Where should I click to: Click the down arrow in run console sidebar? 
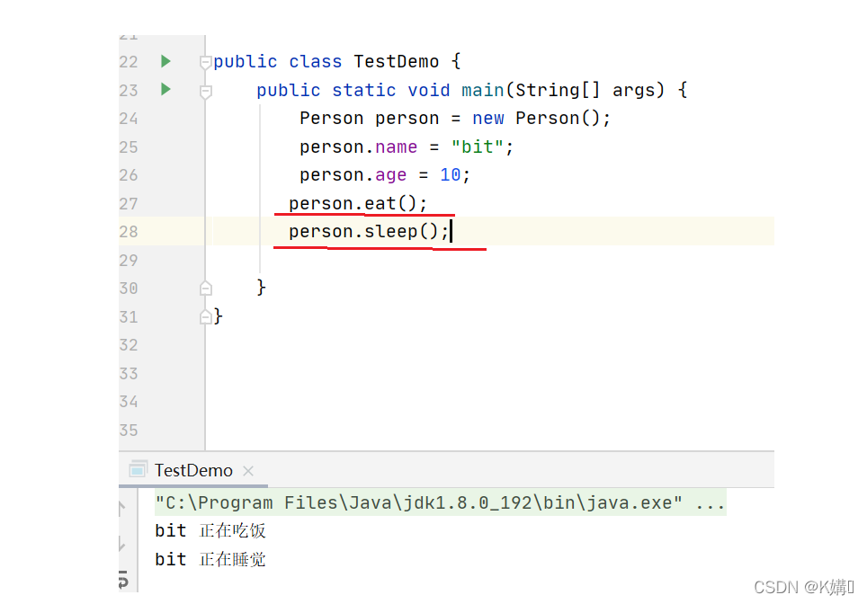pos(122,544)
